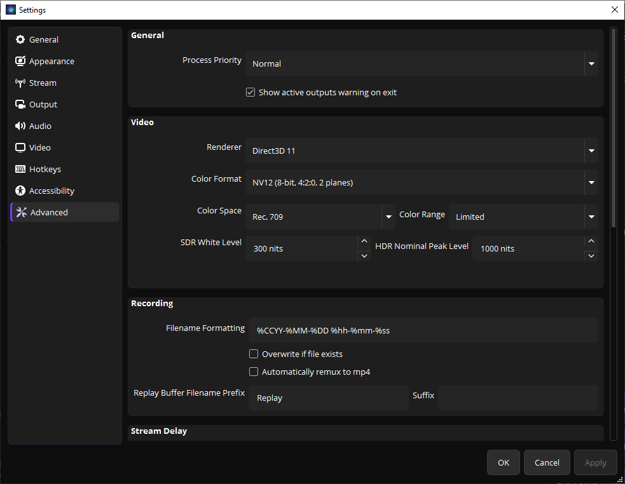
Task: Click the Stream antenna icon
Action: [20, 83]
